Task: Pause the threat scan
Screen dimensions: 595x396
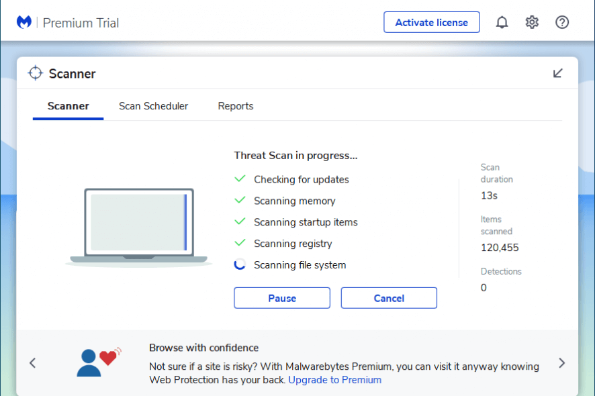Action: pos(282,298)
